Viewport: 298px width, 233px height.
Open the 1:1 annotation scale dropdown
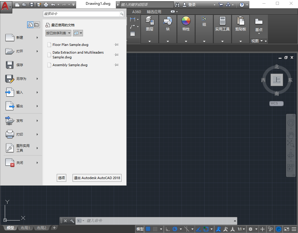[x=241, y=229]
